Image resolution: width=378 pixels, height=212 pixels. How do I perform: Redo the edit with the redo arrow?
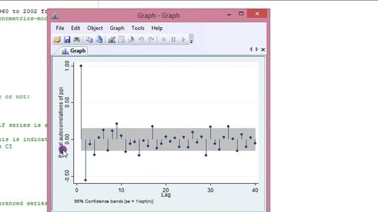click(x=151, y=39)
